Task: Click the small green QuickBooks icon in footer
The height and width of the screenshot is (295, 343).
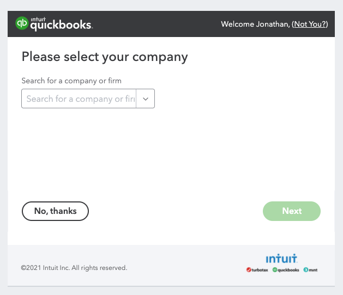Action: point(275,269)
